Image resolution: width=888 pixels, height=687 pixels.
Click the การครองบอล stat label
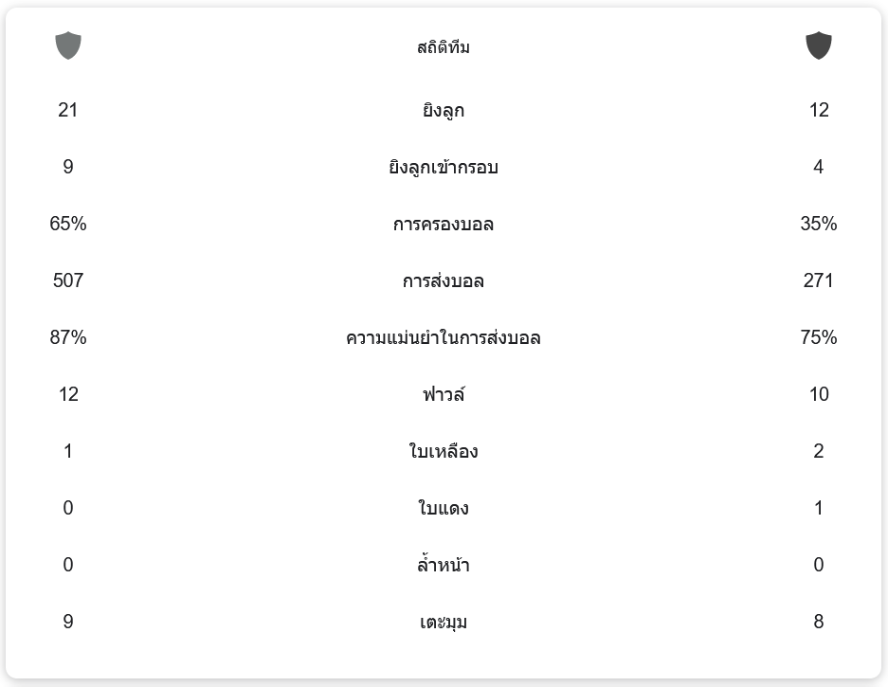444,225
